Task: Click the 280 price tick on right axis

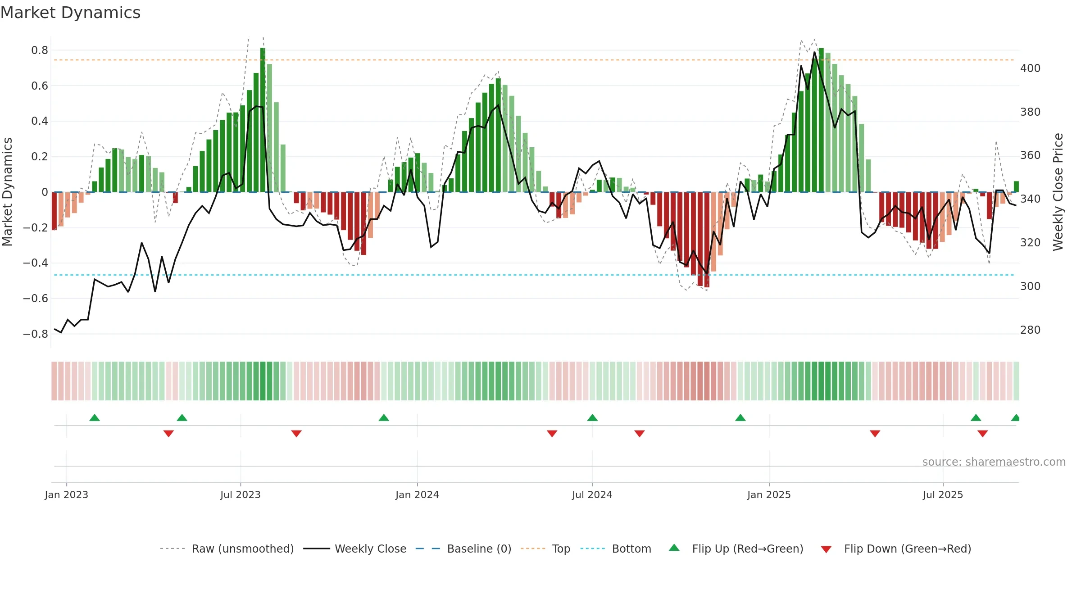Action: coord(1031,330)
